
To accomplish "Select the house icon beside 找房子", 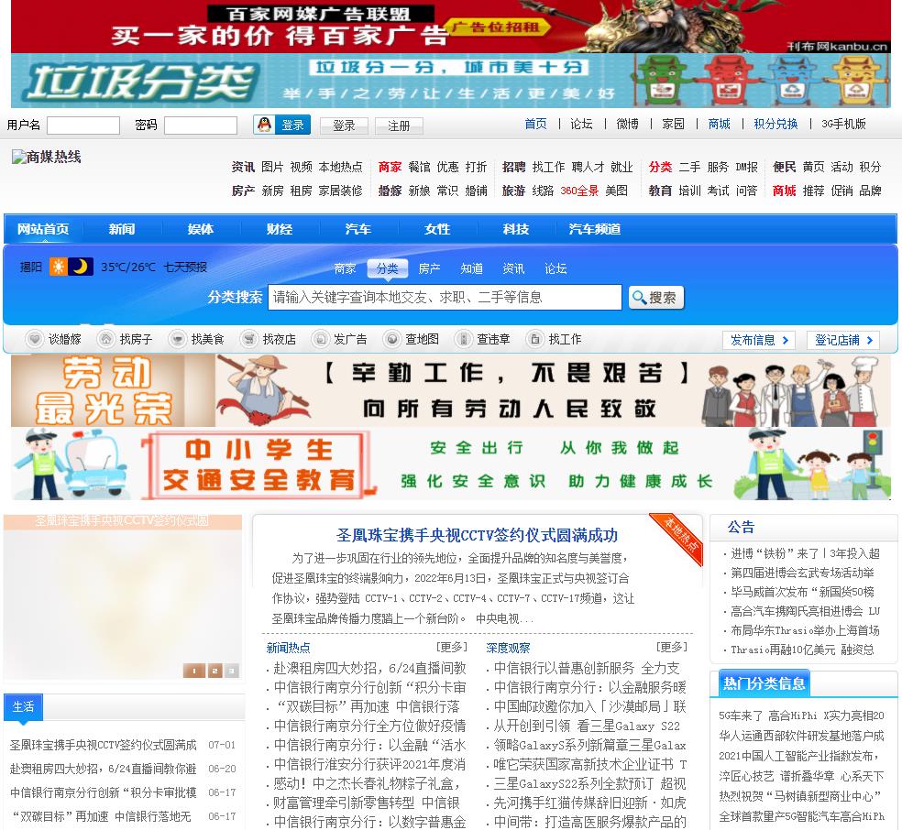I will tap(105, 339).
